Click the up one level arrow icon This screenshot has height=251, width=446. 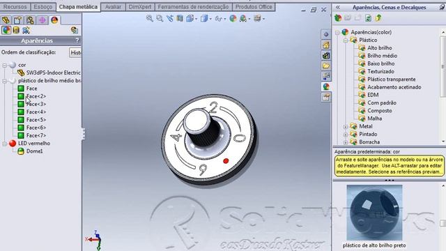tap(378, 18)
